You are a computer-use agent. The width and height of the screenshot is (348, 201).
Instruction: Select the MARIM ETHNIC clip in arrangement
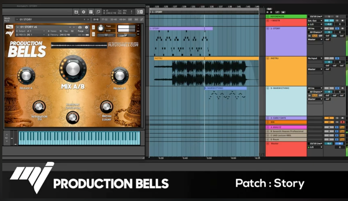pos(225,88)
